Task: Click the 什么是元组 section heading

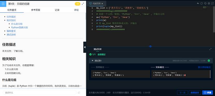Action: [x=9, y=80]
